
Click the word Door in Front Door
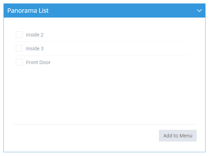click(x=45, y=62)
